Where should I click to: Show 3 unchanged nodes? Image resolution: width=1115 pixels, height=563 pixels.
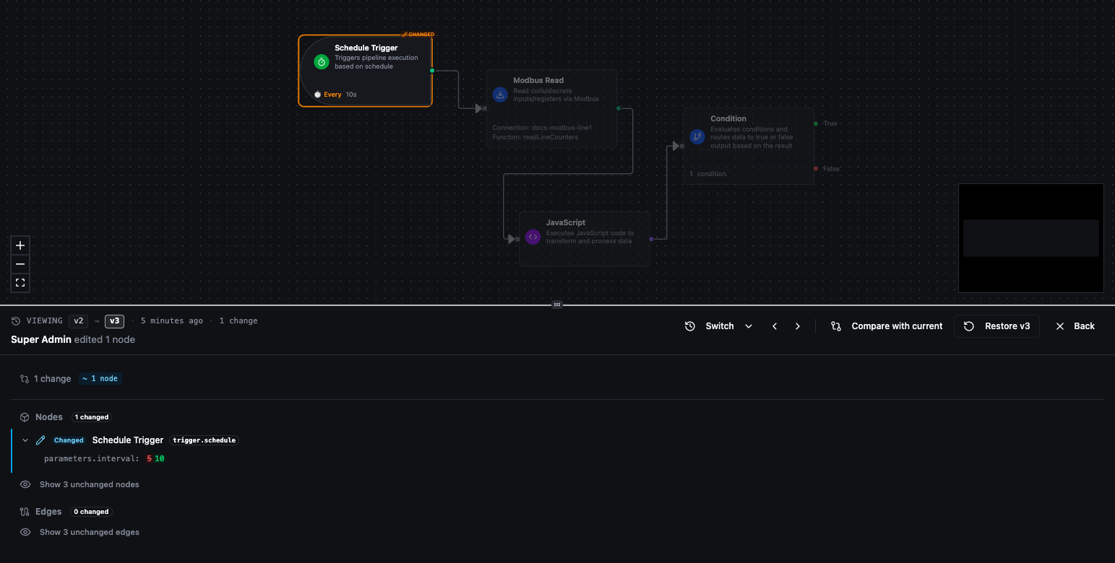tap(80, 484)
